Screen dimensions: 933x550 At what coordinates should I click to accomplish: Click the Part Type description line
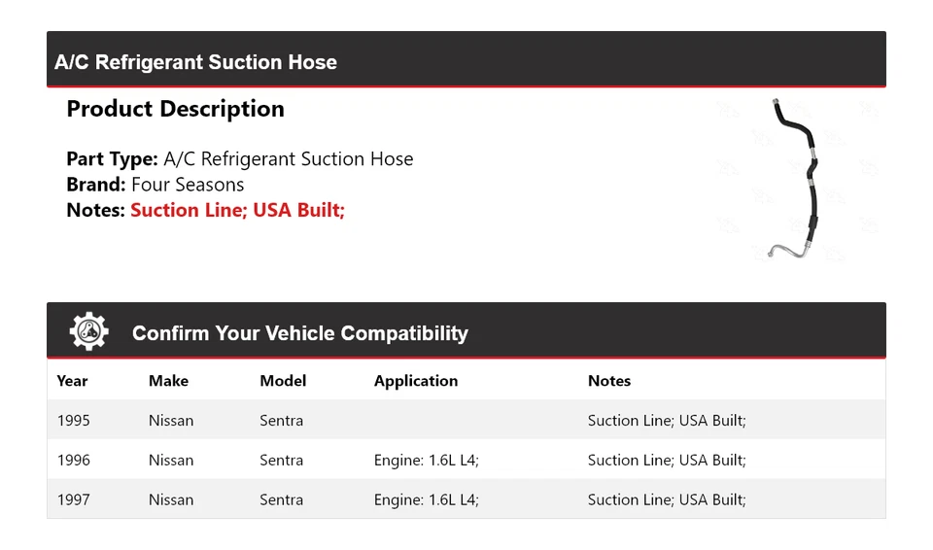239,159
